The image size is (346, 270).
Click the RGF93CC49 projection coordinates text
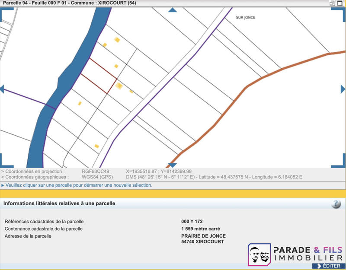[96, 171]
